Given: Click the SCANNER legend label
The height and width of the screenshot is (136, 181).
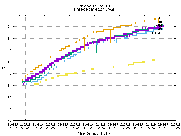Looking at the screenshot, I should (156, 33).
